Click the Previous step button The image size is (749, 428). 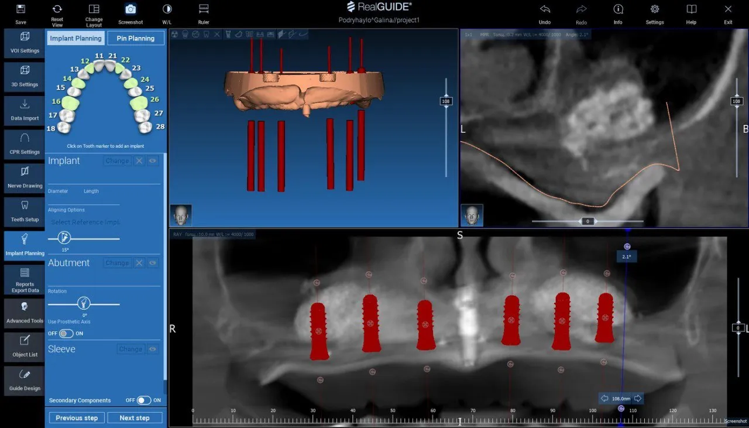77,418
